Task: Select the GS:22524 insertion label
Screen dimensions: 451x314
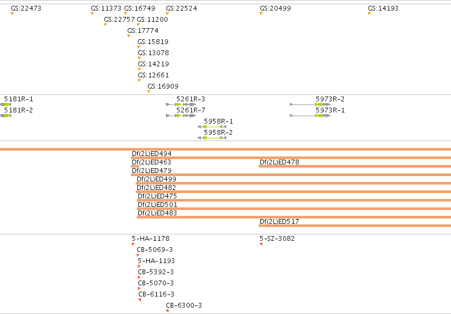Action: pos(181,8)
